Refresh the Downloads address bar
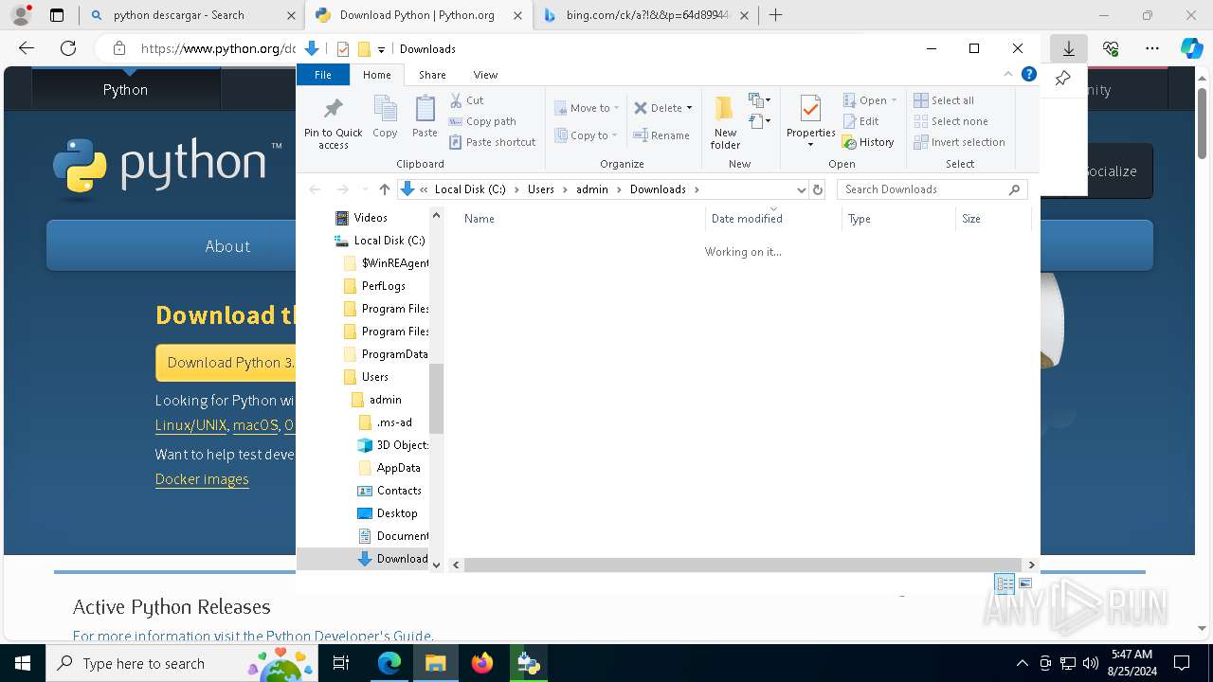Screen dimensions: 1213x682 (x=818, y=189)
